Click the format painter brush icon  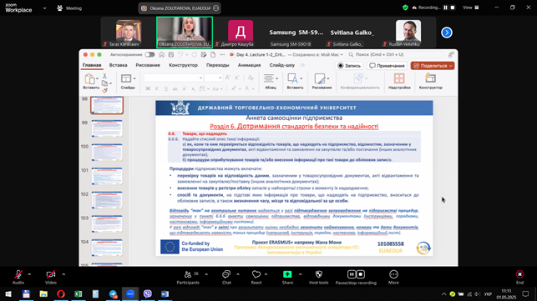(104, 90)
